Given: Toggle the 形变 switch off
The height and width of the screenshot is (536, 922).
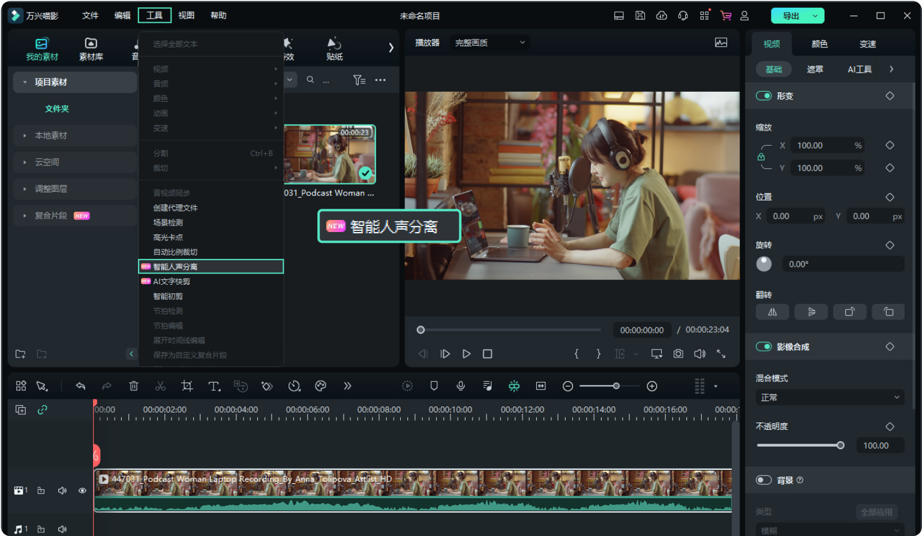Looking at the screenshot, I should click(x=764, y=96).
